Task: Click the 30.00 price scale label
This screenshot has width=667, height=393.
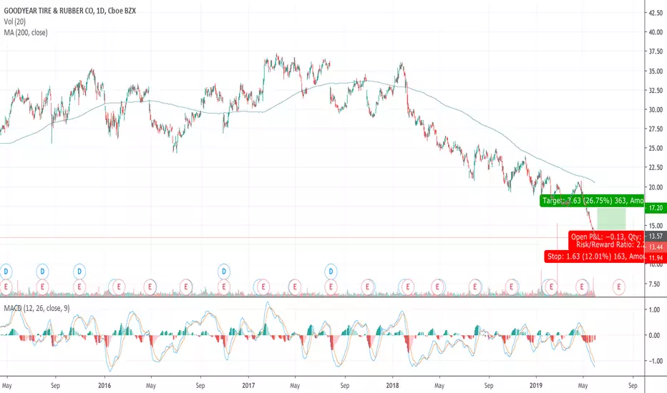Action: [656, 109]
